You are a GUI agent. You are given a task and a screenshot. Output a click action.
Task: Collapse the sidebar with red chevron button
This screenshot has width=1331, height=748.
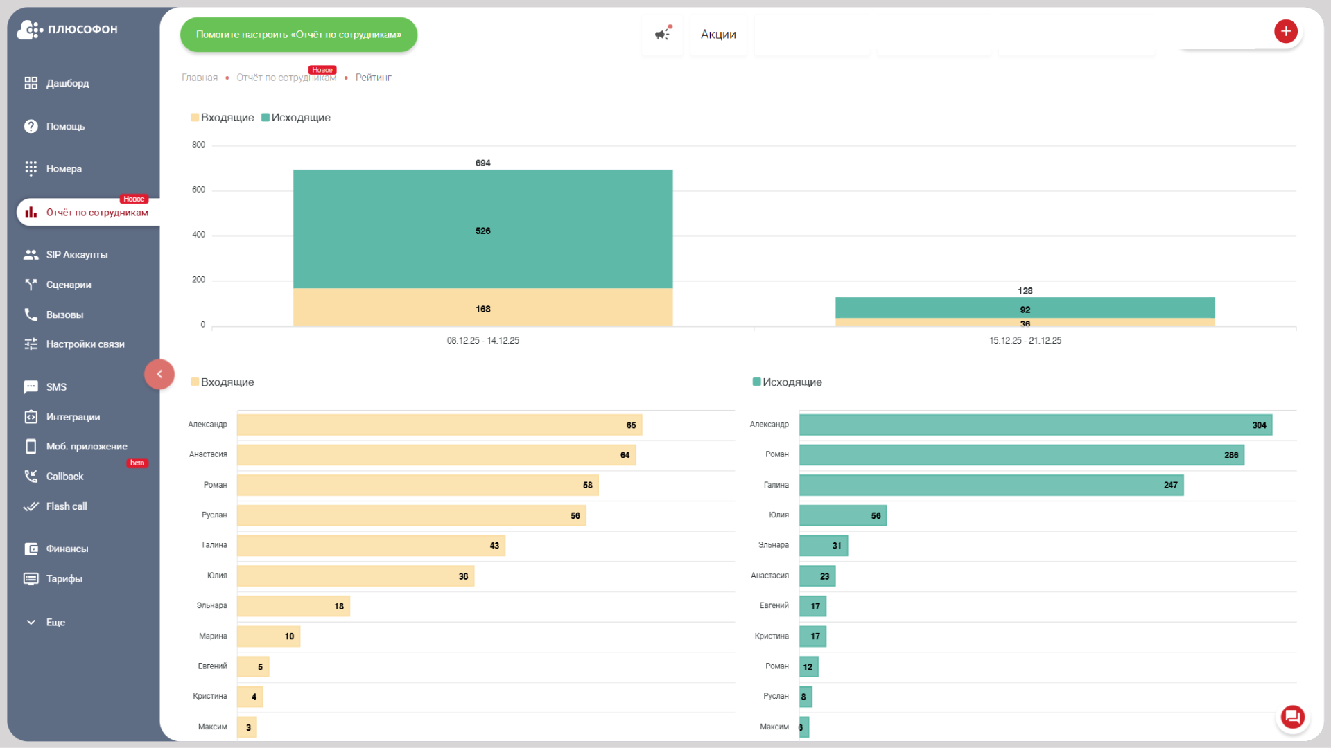coord(159,374)
